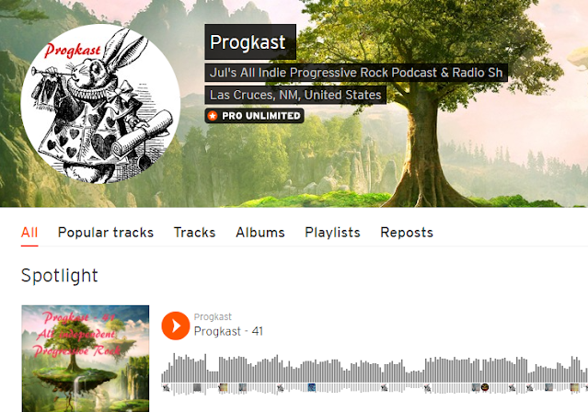Open the Progkast artist link above the track title
Screen dimensions: 588x412
tap(213, 316)
